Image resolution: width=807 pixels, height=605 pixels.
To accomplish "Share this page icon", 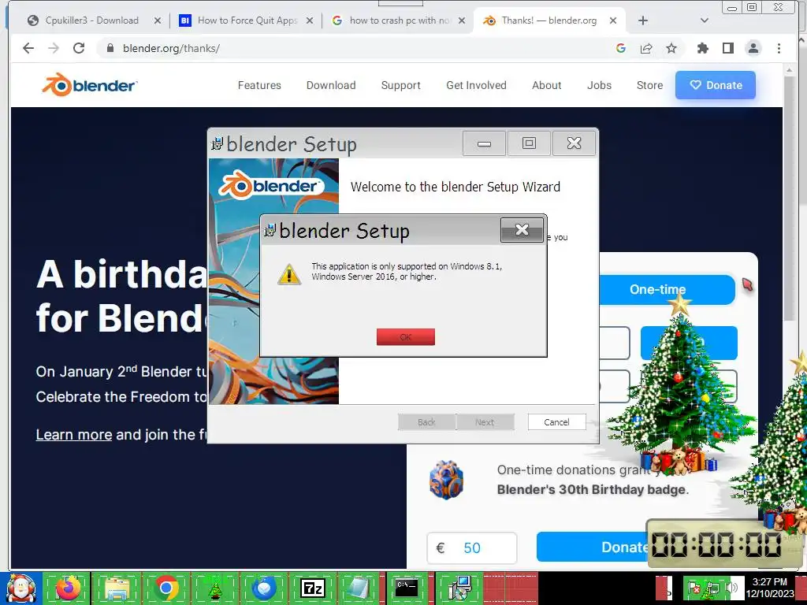I will 646,48.
